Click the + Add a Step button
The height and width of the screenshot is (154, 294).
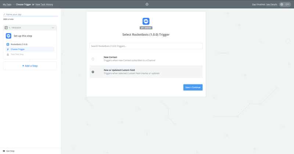click(x=30, y=66)
